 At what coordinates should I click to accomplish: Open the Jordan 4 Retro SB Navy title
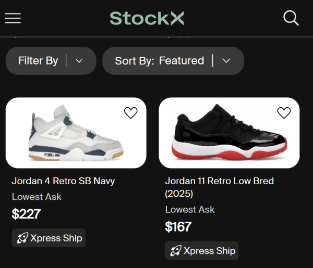coord(63,181)
